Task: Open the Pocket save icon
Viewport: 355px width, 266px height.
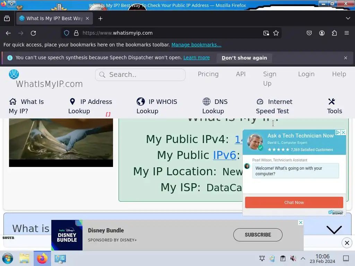Action: pos(309,33)
